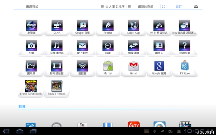Open the 相機 camera app
Viewport: 216px width, 135px height.
(31, 47)
